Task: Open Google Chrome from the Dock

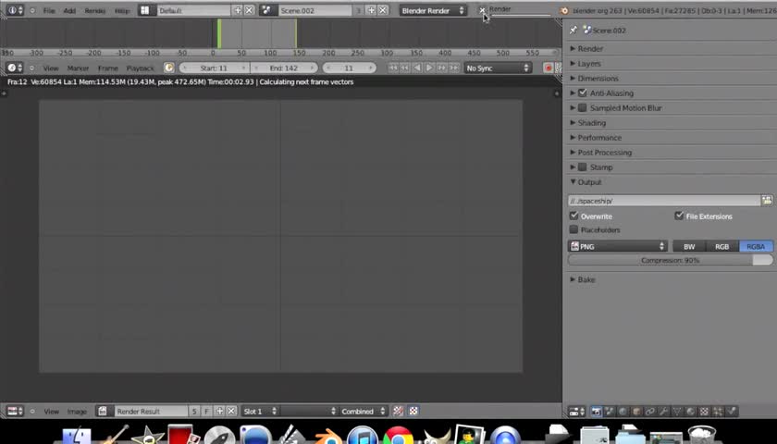Action: (397, 435)
